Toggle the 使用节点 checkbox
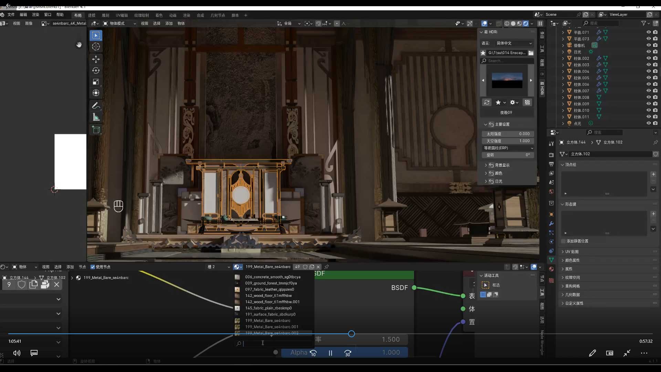The image size is (661, 372). [93, 267]
